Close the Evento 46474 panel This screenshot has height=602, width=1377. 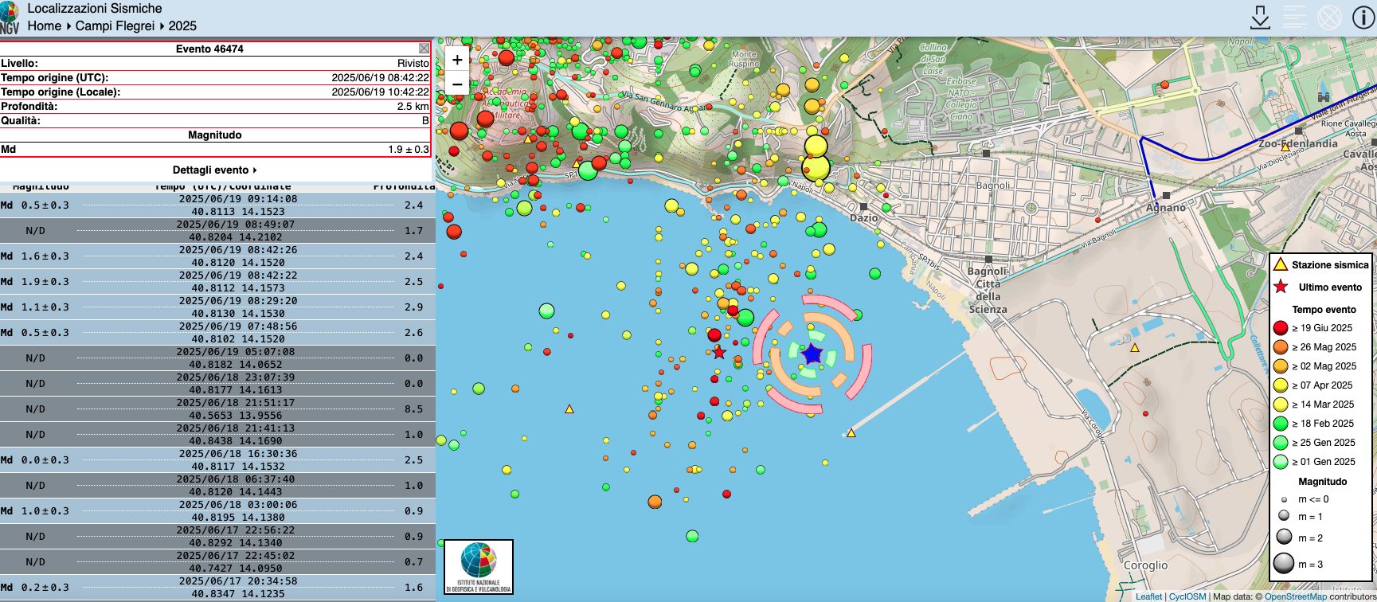424,49
